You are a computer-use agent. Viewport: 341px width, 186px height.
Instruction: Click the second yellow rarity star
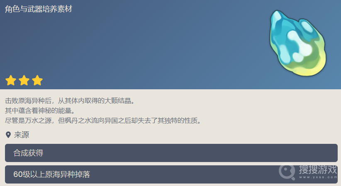click(24, 80)
